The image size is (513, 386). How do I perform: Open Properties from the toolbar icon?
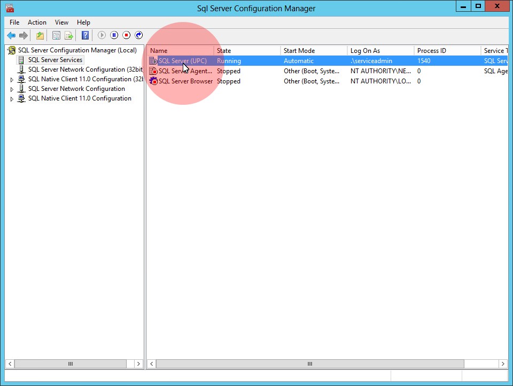[56, 35]
